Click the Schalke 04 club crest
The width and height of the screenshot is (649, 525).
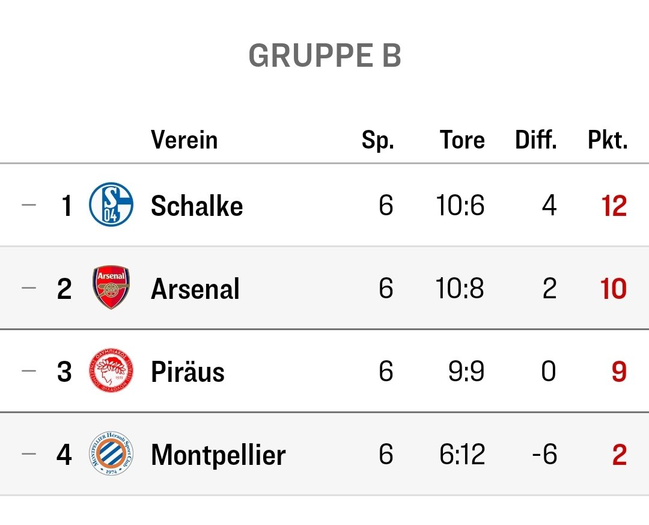coord(111,204)
